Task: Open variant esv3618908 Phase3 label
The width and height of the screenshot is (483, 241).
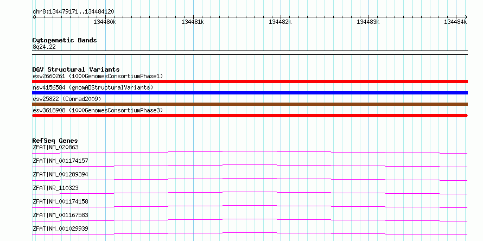Action: tap(98, 110)
